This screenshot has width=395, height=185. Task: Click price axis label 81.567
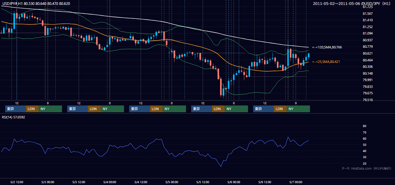[x=367, y=14]
